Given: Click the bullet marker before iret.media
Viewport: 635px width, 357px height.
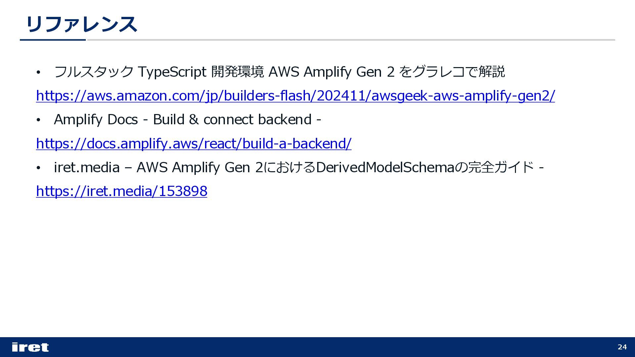Looking at the screenshot, I should 38,168.
